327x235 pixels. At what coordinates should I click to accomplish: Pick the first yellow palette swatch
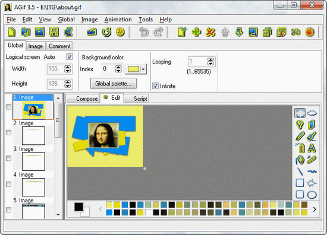[109, 205]
